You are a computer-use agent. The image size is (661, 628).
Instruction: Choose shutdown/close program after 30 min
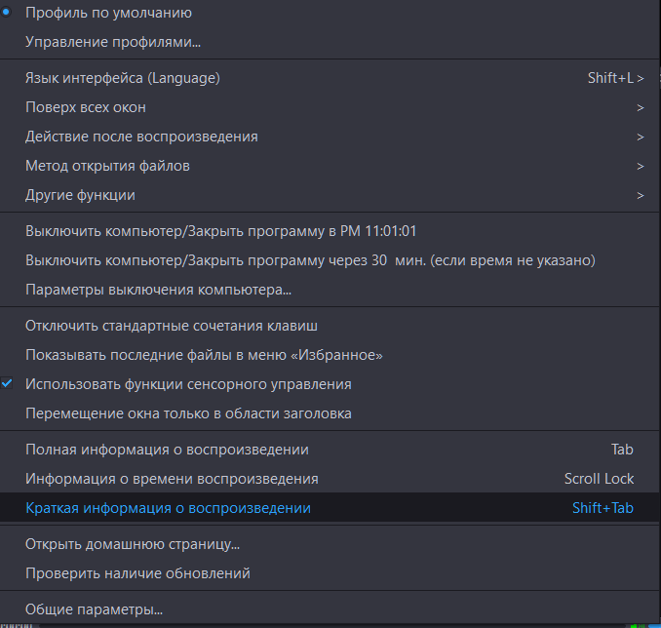[309, 260]
